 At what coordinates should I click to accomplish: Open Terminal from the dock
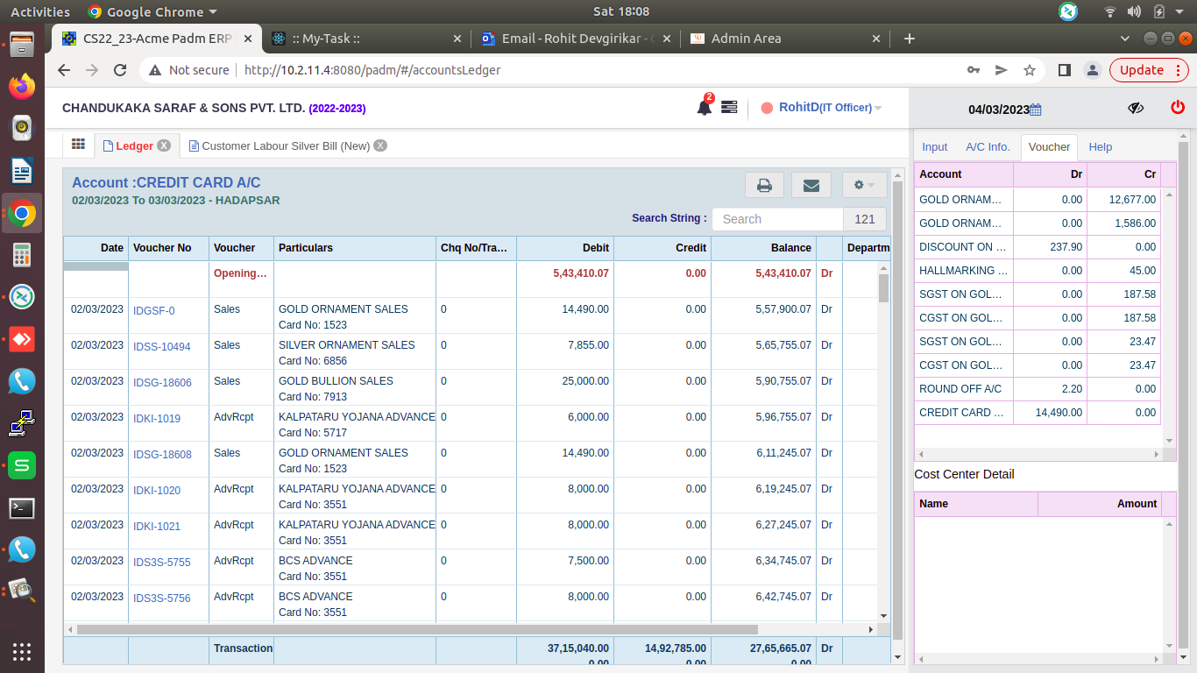pos(22,507)
